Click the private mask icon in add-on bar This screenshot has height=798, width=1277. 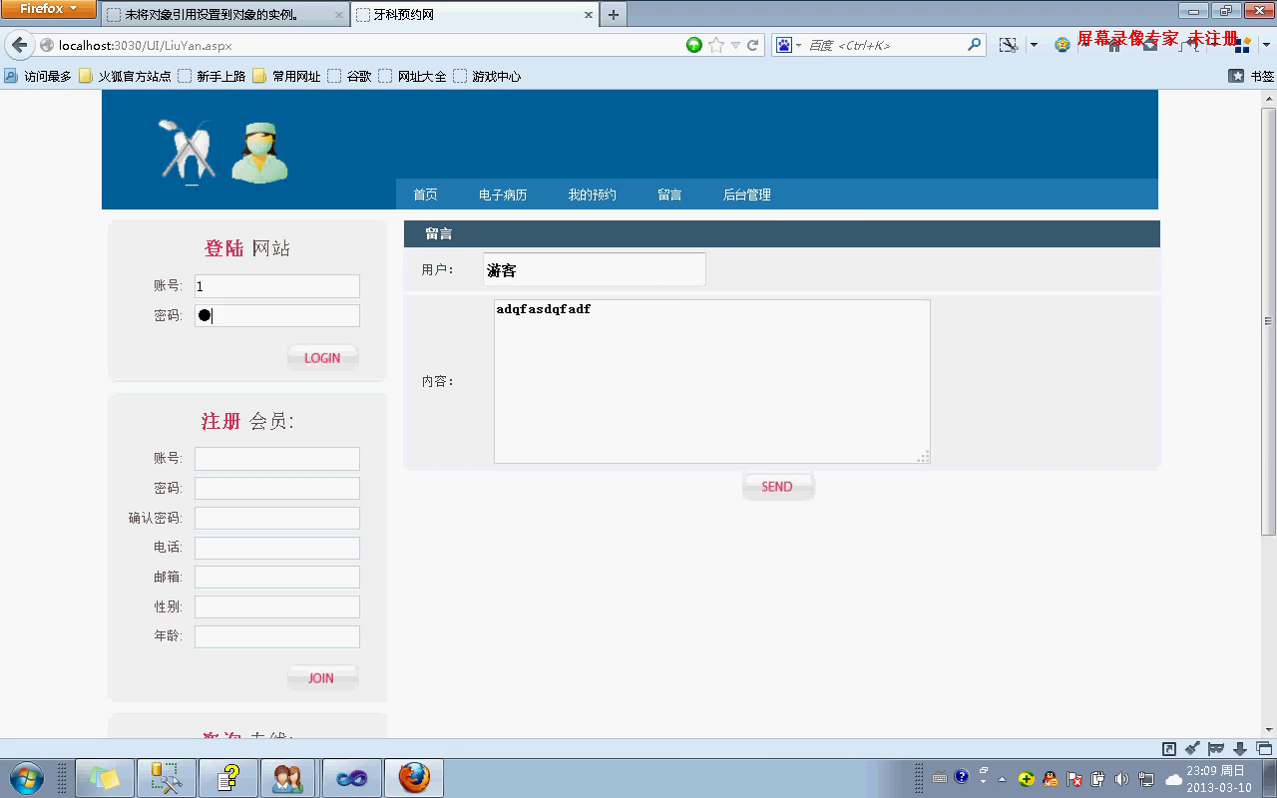tap(1216, 748)
